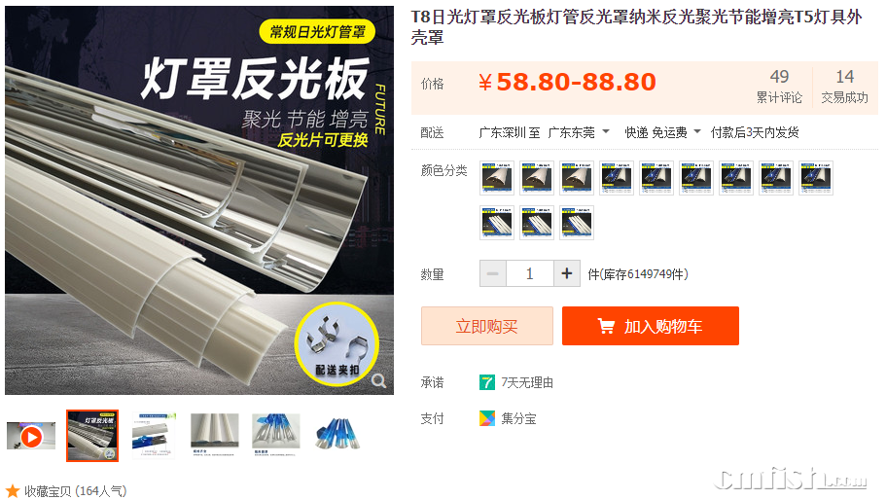Image resolution: width=886 pixels, height=500 pixels.
Task: Select the selected 灯罩反光板 thumbnail with red border
Action: point(92,436)
